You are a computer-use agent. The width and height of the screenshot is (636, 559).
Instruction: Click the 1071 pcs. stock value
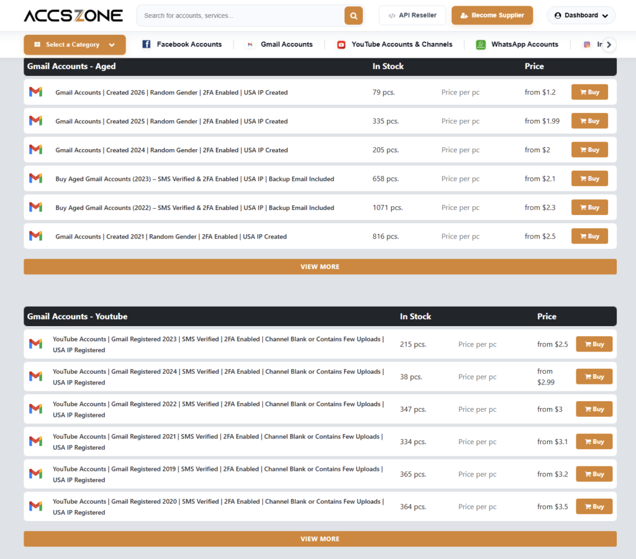[x=388, y=207]
